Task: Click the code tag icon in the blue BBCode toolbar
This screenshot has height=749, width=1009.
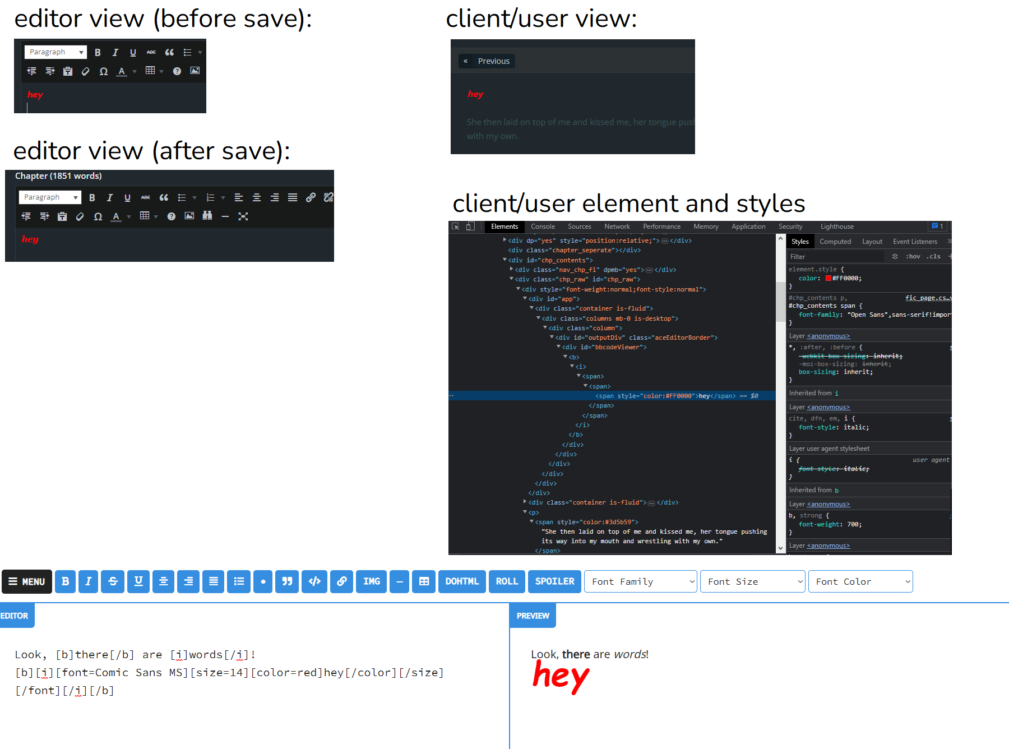Action: point(314,581)
